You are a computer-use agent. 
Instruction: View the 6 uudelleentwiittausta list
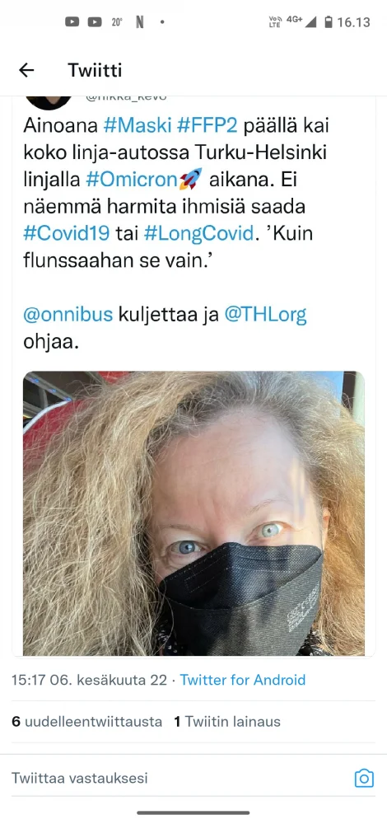pyautogui.click(x=86, y=722)
